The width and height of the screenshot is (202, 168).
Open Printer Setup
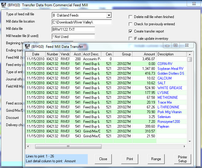click(182, 159)
